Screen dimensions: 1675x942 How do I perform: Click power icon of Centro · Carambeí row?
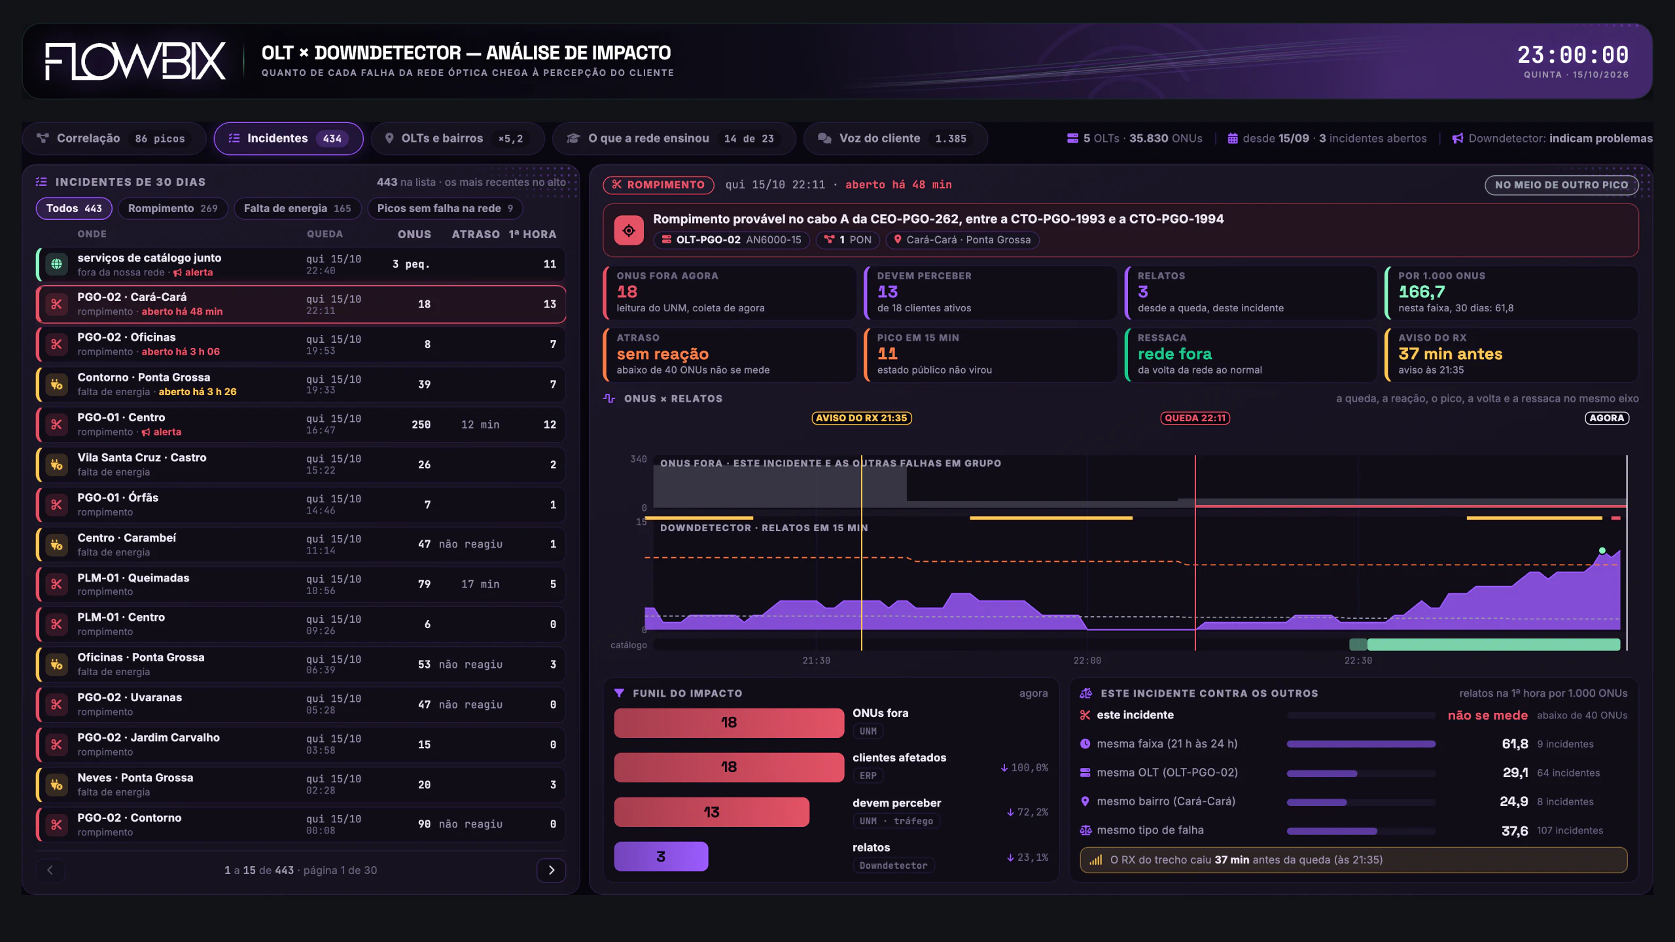tap(57, 544)
